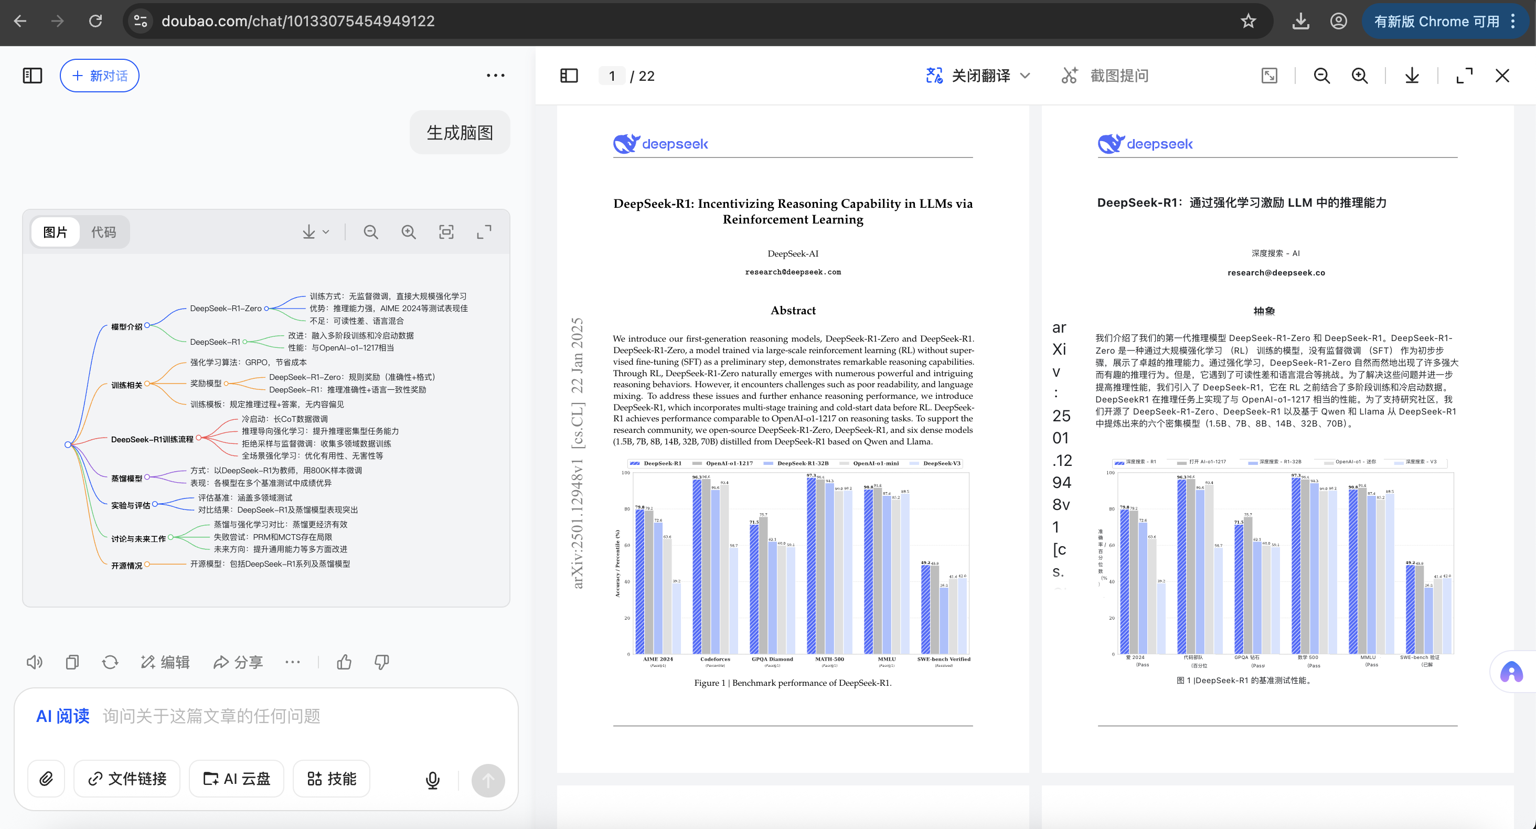Zoom out the PDF document
The width and height of the screenshot is (1536, 829).
coord(1322,76)
